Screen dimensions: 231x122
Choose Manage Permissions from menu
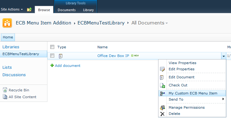(x=187, y=107)
